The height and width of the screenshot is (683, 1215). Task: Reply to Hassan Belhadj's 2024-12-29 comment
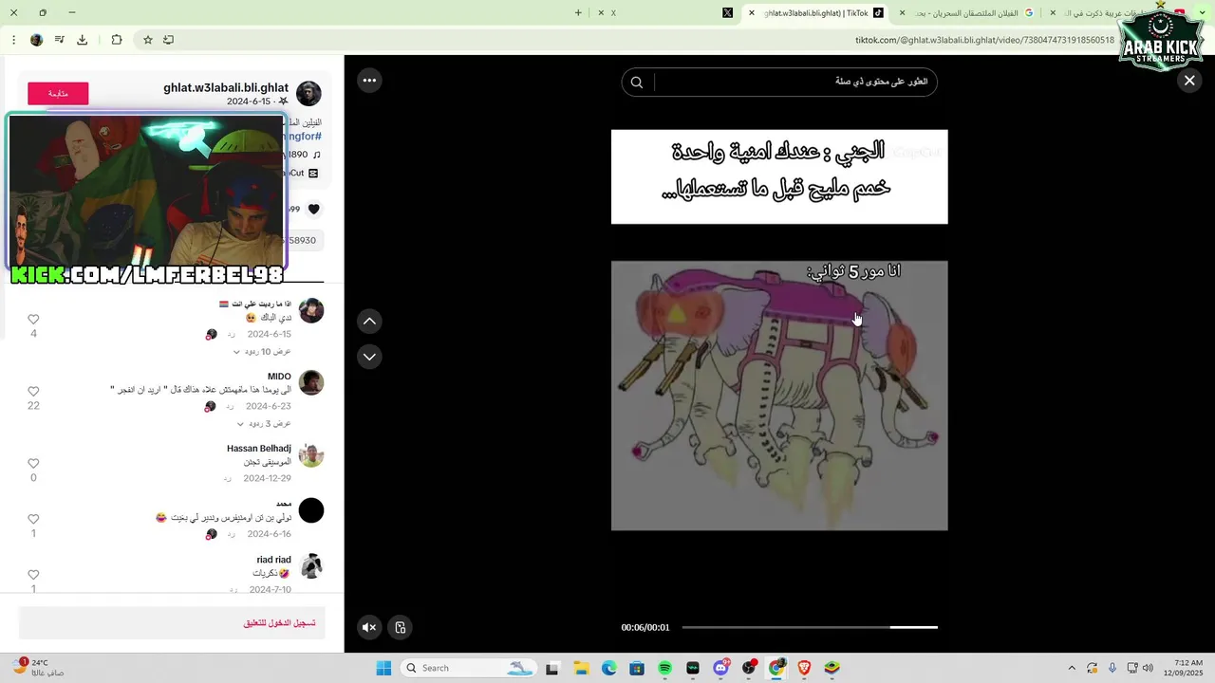click(228, 479)
